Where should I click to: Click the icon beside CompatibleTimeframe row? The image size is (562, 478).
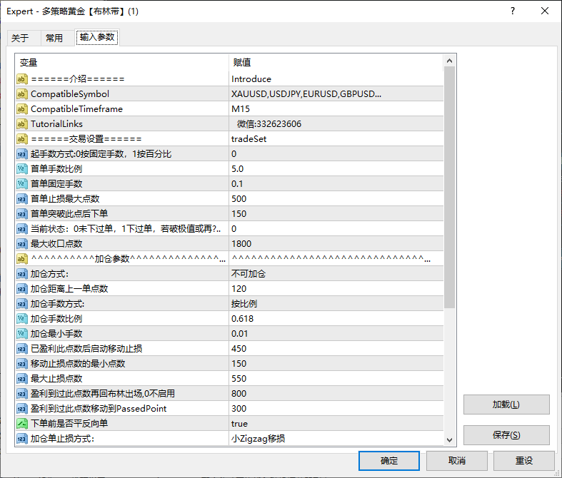(22, 109)
